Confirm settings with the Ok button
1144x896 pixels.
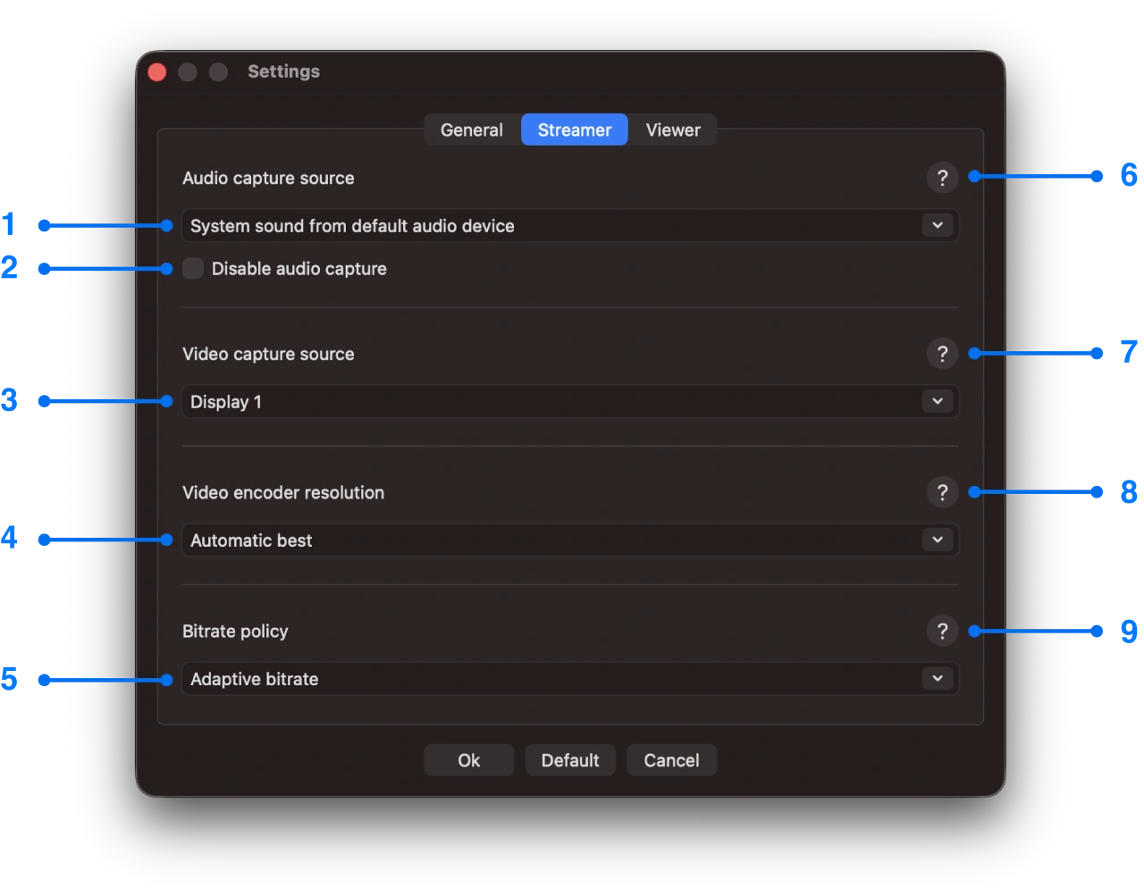[468, 759]
